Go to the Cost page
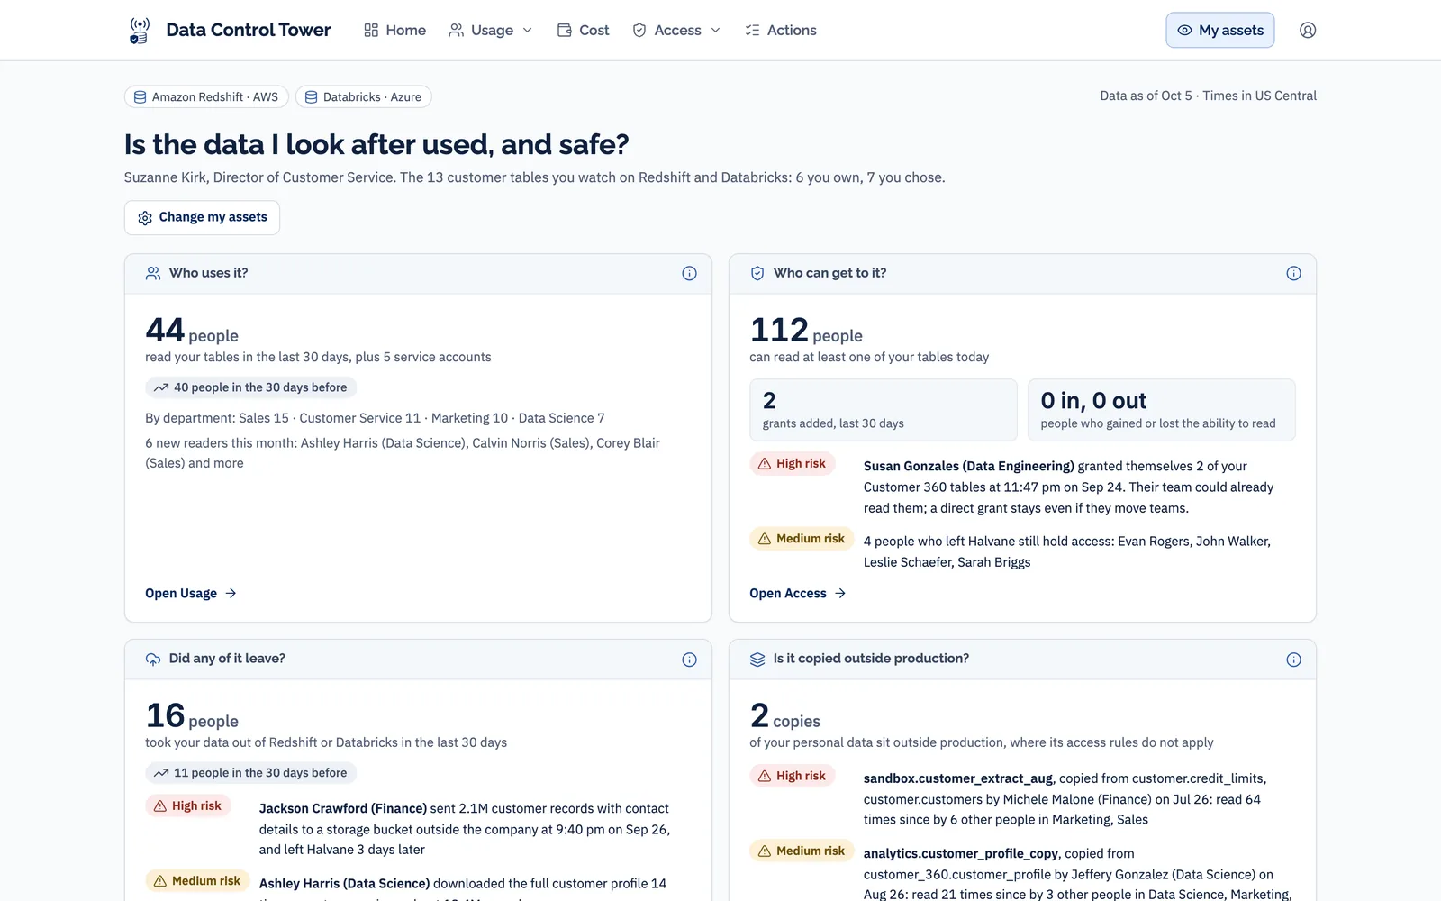1441x901 pixels. [x=584, y=30]
